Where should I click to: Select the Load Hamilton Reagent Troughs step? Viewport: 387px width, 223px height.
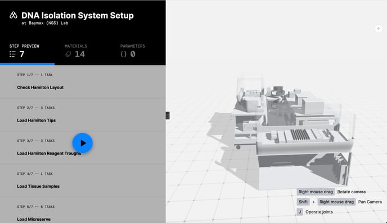pos(83,148)
